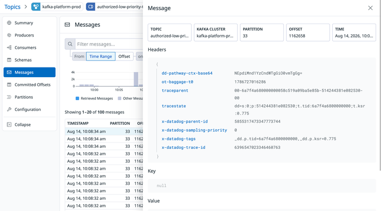This screenshot has height=211, width=381.
Task: Sort by PARTITION column header
Action: [120, 124]
